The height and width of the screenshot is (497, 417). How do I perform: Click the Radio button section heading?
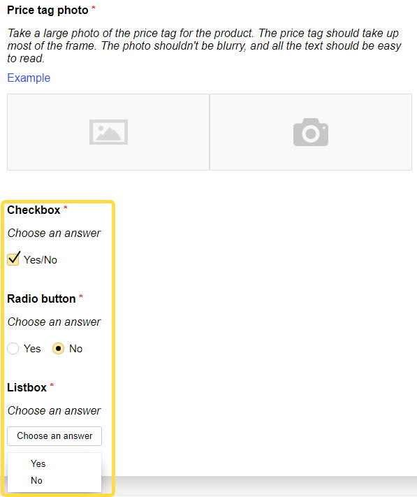tap(41, 299)
